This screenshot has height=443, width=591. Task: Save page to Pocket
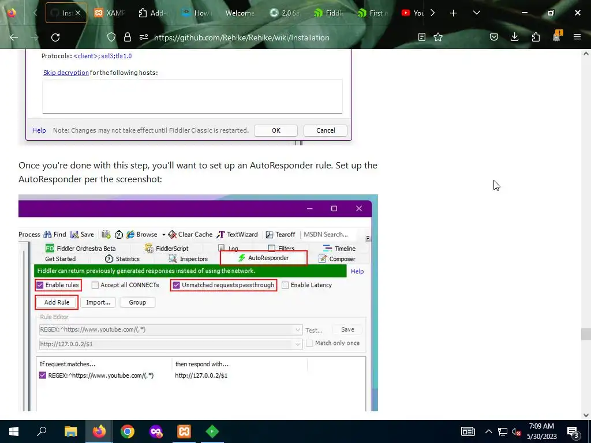(x=494, y=37)
